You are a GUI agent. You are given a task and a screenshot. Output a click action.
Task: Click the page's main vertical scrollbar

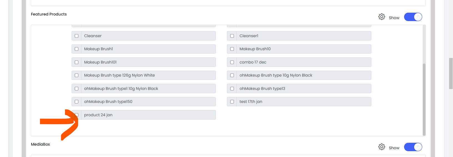(451, 74)
